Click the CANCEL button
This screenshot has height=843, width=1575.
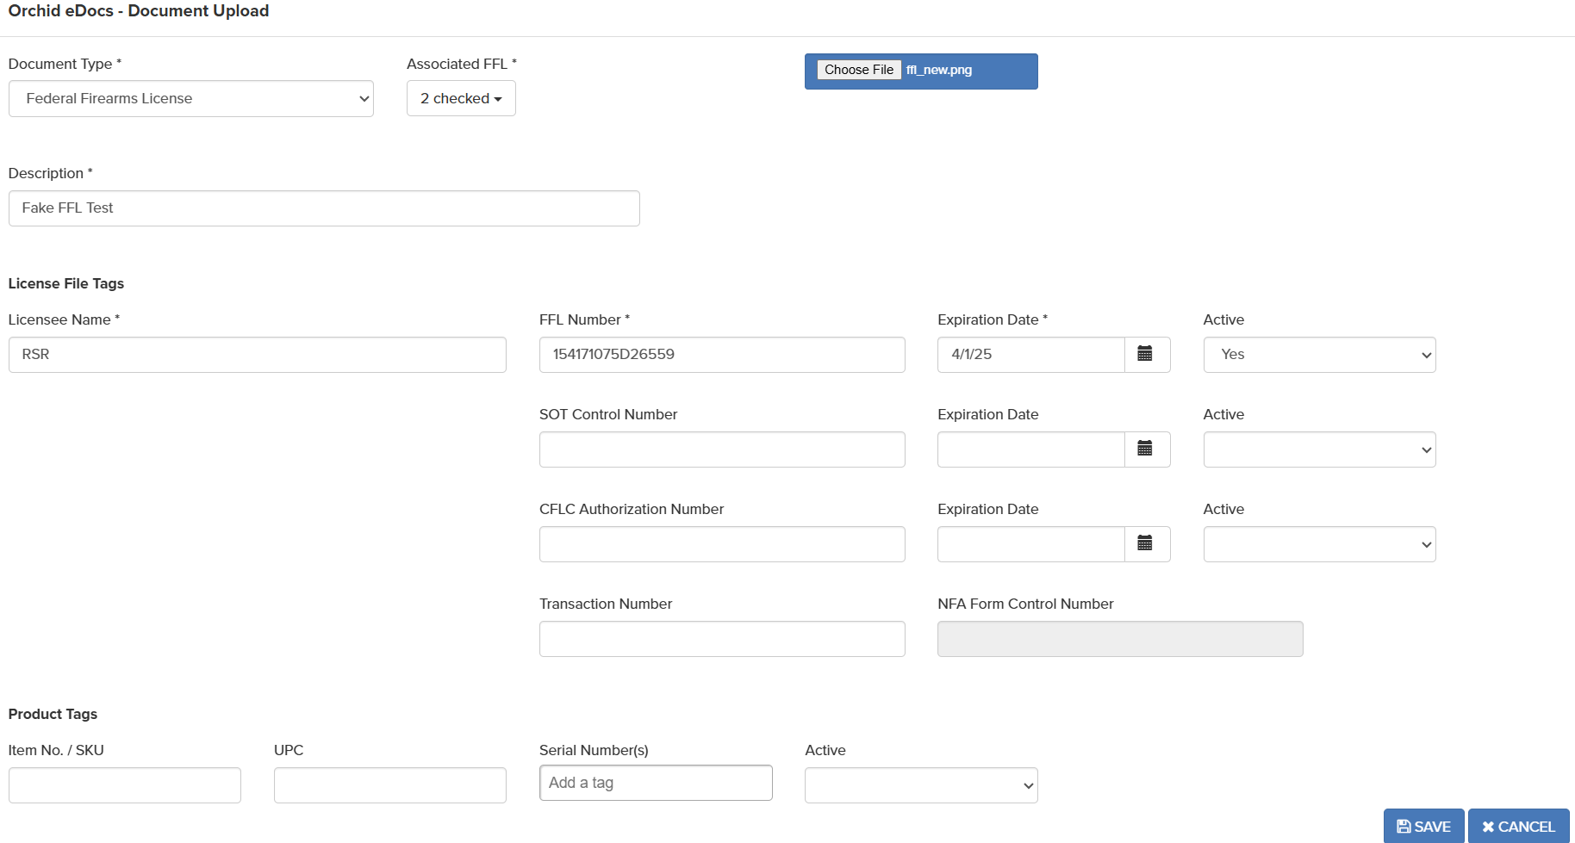(1518, 827)
